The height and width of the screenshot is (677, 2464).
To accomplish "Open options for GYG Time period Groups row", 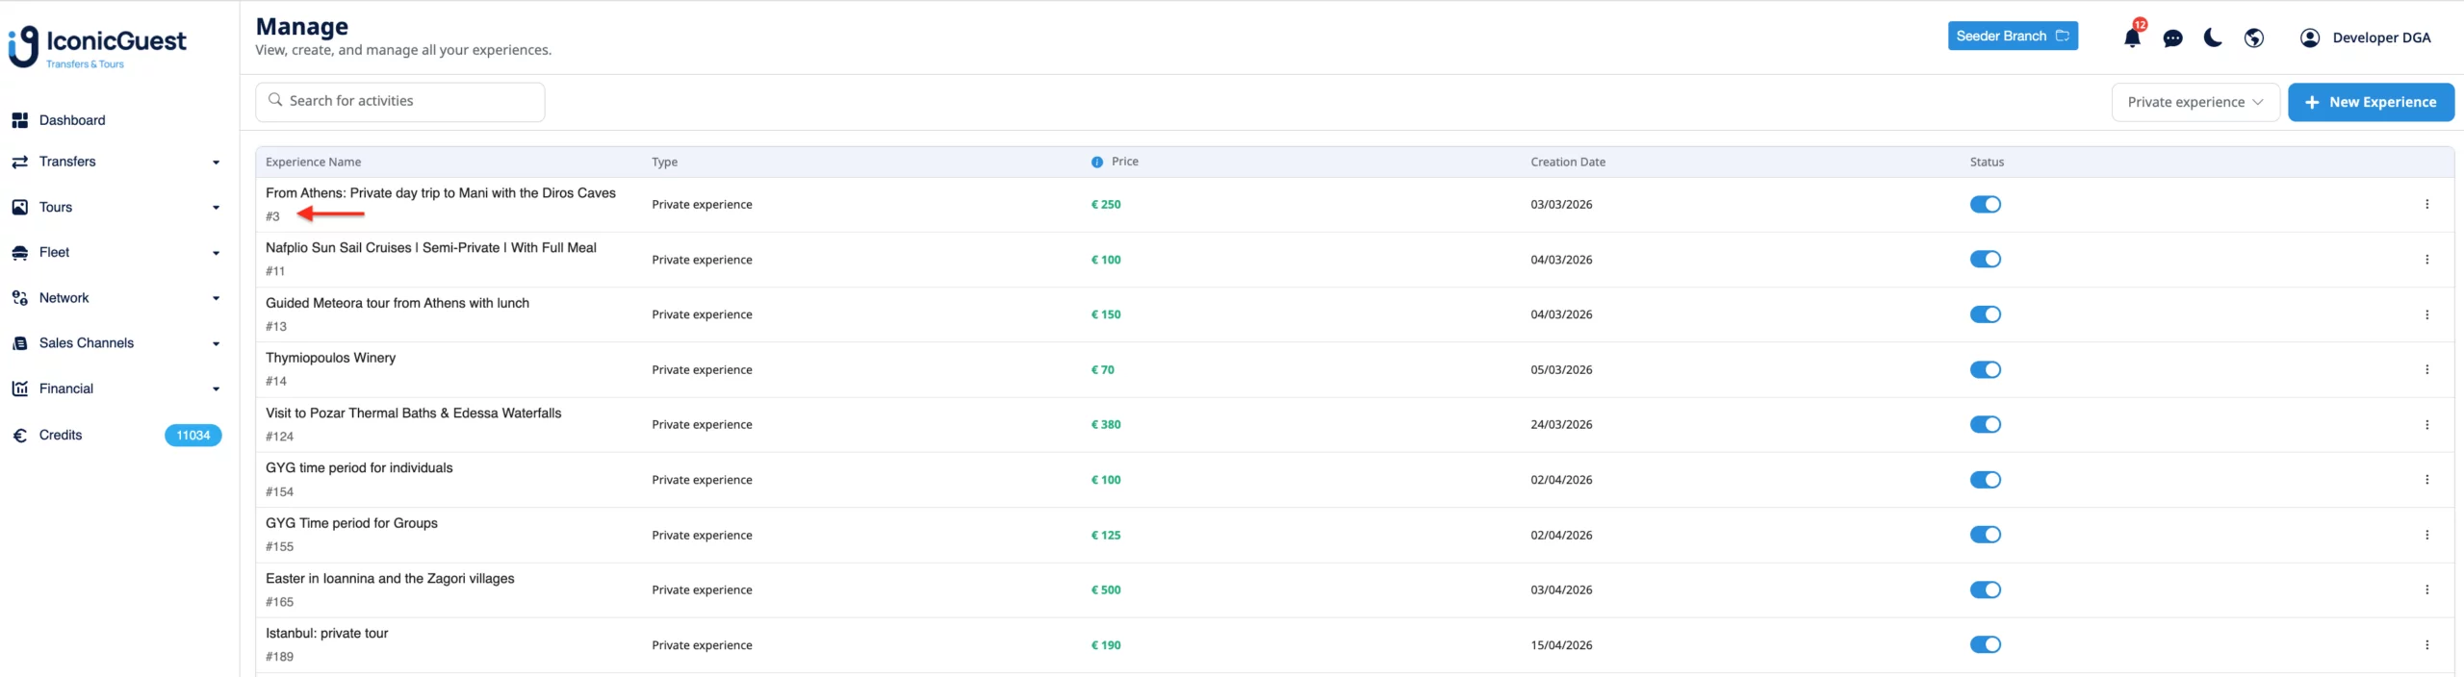I will 2426,535.
